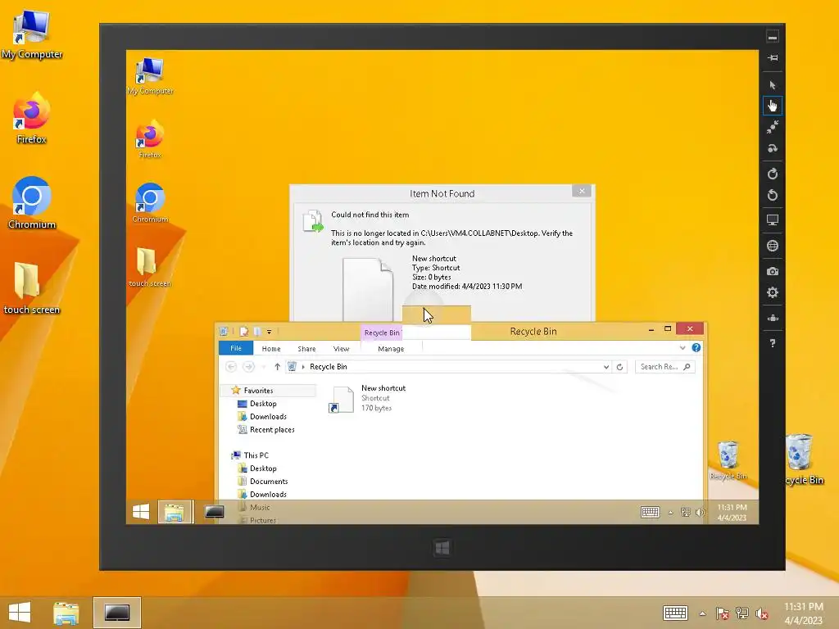Click volume icon in simulator tray
This screenshot has width=839, height=629.
click(x=700, y=513)
